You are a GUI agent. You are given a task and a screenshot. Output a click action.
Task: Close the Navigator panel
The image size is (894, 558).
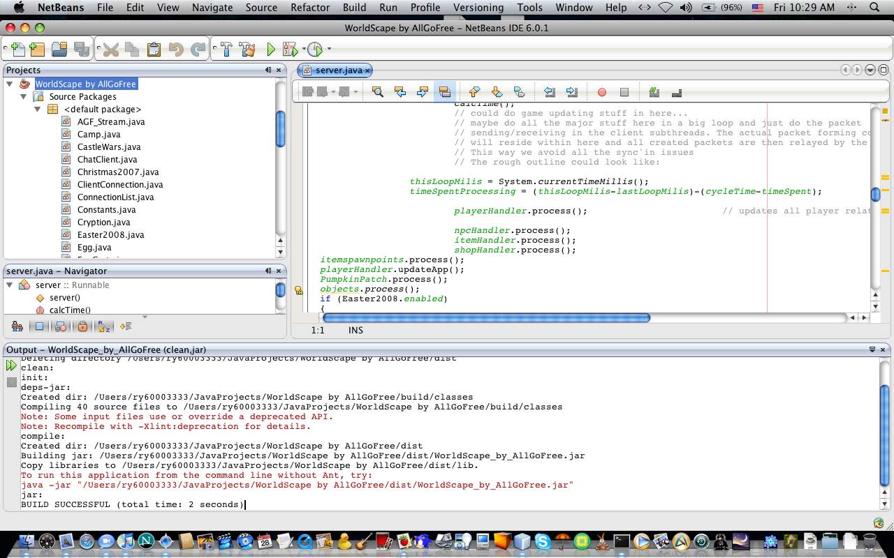coord(279,271)
